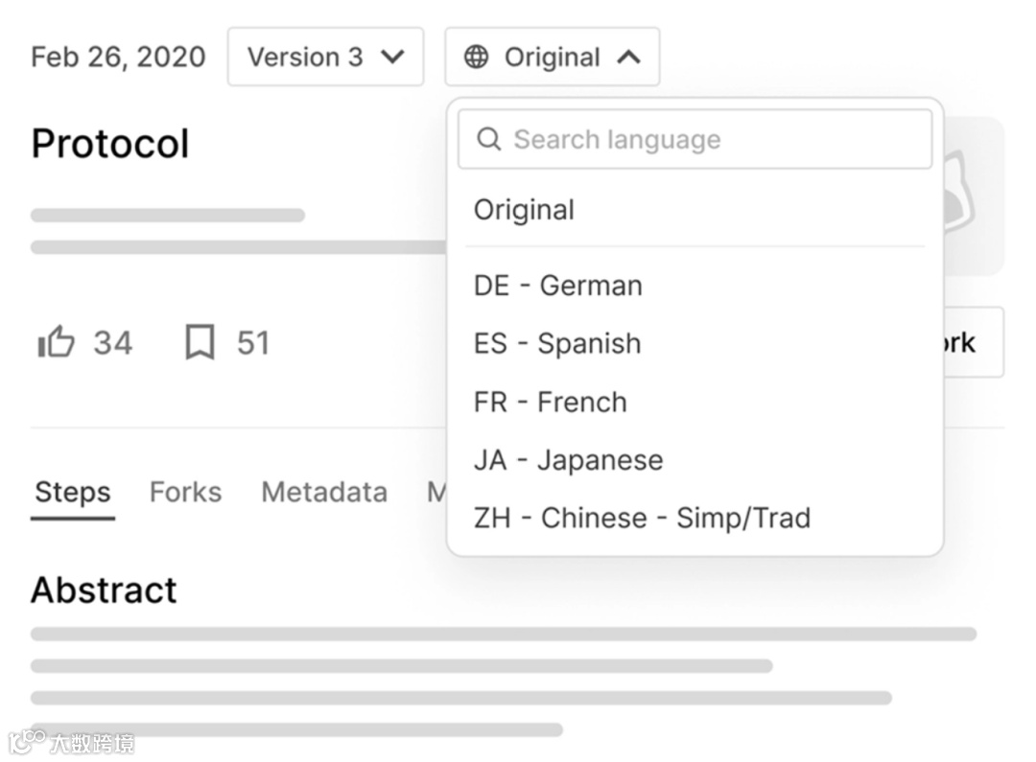This screenshot has width=1036, height=762.
Task: Choose ES - Spanish language option
Action: tap(557, 344)
